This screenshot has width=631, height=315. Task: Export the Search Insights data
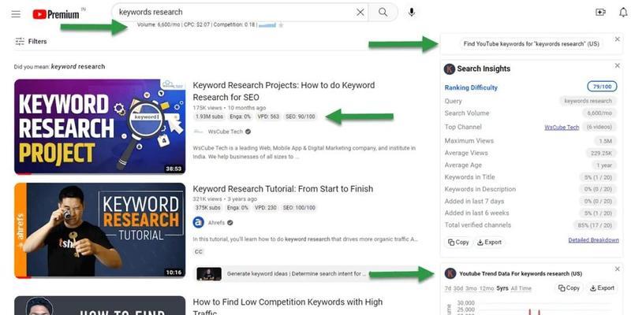point(489,243)
